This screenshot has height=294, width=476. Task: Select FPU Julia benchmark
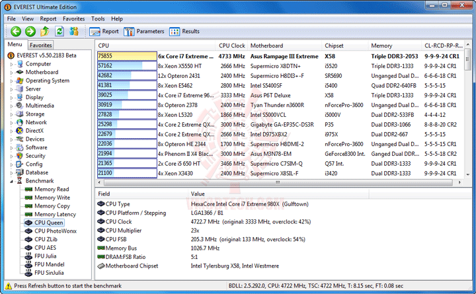point(46,256)
